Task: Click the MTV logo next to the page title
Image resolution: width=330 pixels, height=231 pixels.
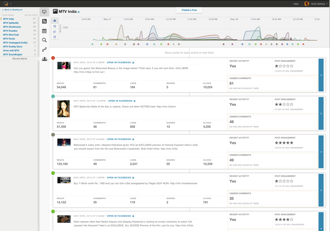Action: (x=55, y=11)
